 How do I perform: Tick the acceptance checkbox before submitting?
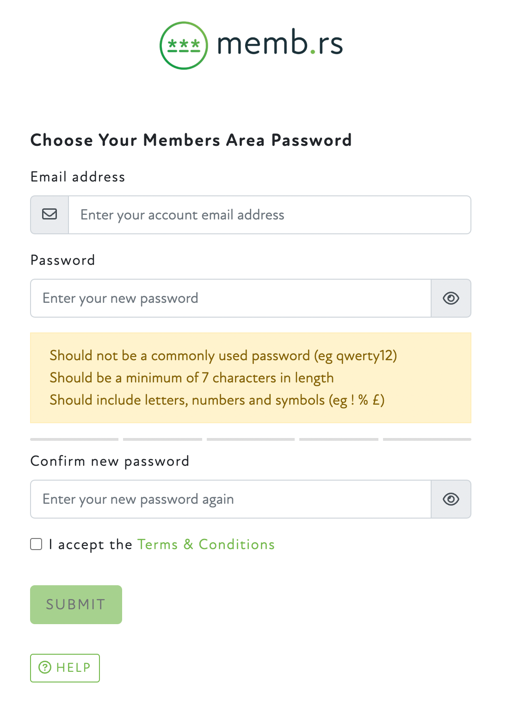[x=36, y=544]
